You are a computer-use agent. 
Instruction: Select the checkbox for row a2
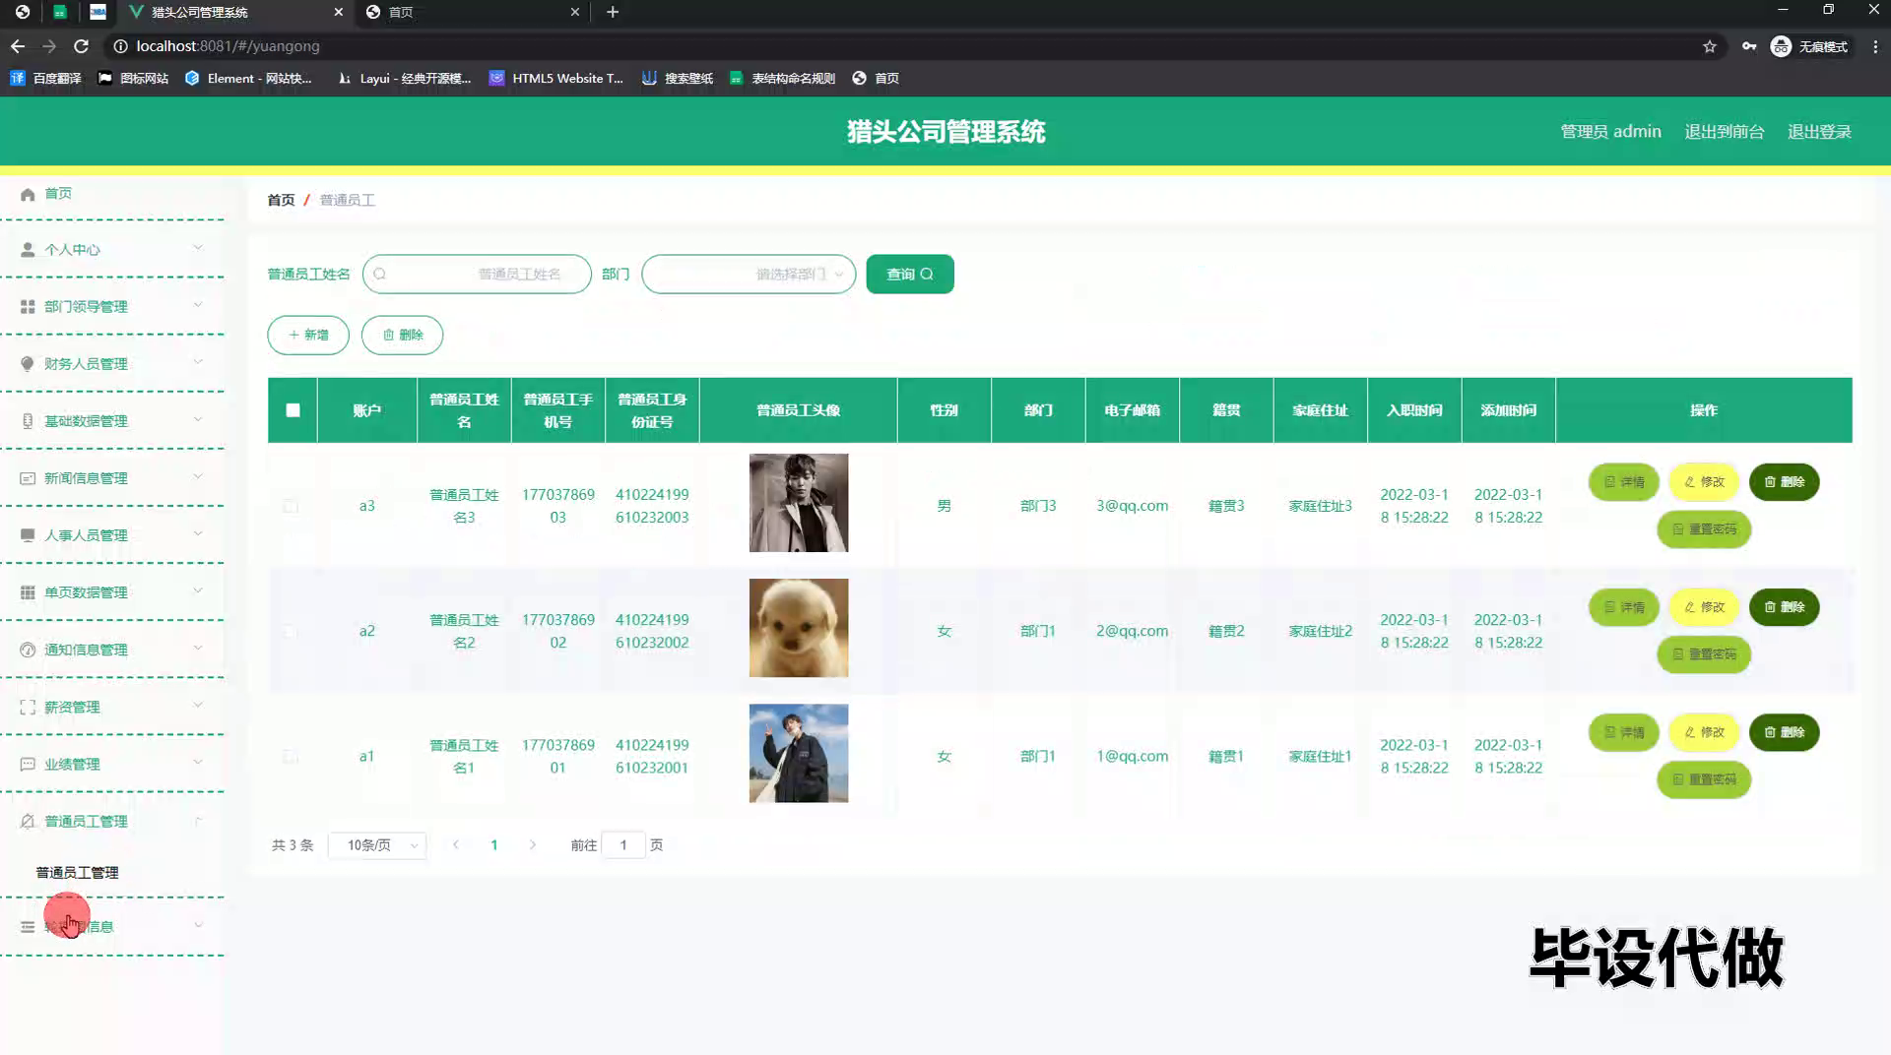click(x=291, y=631)
